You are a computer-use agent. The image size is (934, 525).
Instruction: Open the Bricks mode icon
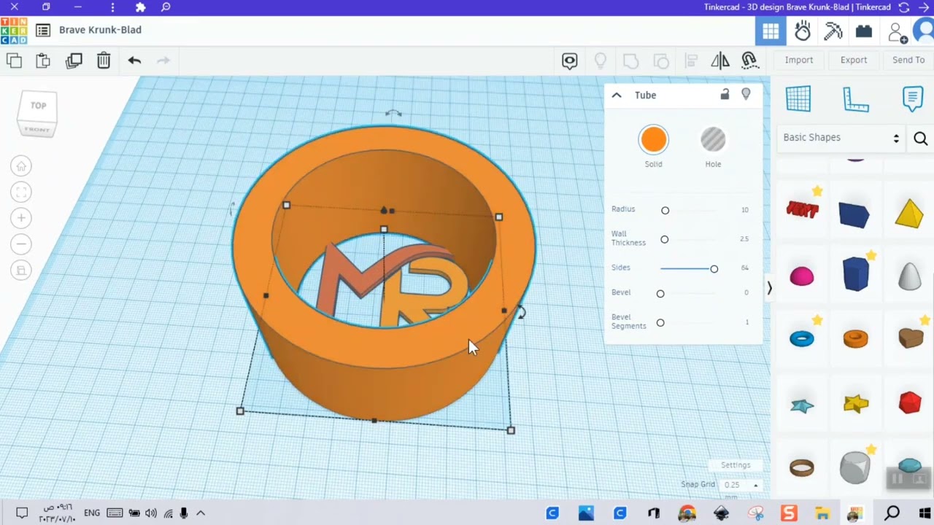point(864,31)
